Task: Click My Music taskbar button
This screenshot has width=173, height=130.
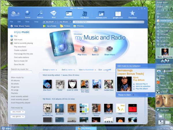Action: pyautogui.click(x=86, y=128)
